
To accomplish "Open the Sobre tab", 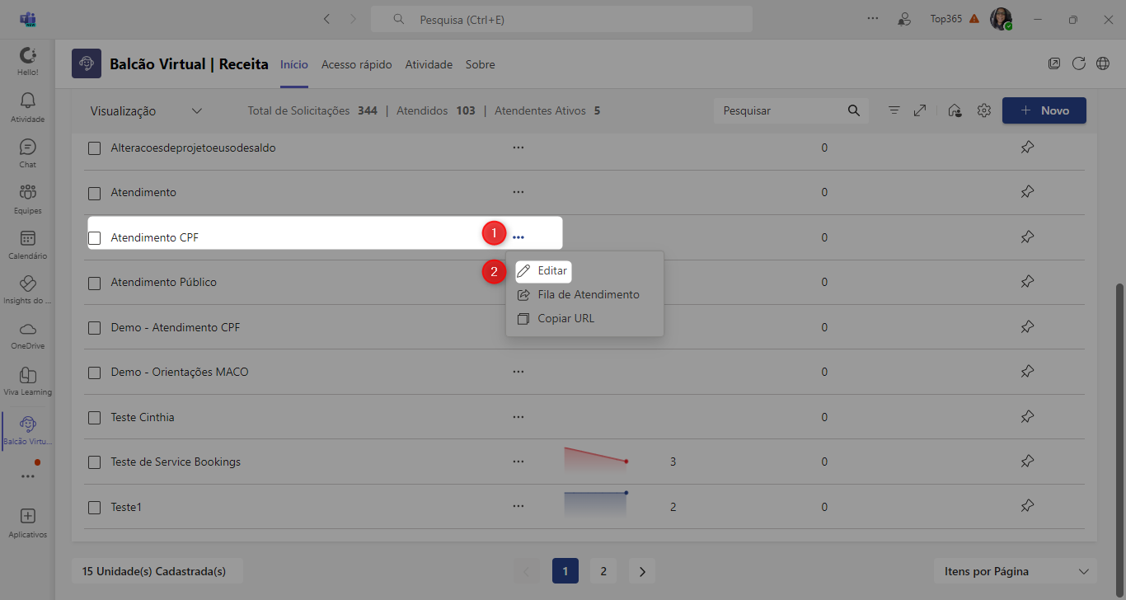I will point(481,64).
